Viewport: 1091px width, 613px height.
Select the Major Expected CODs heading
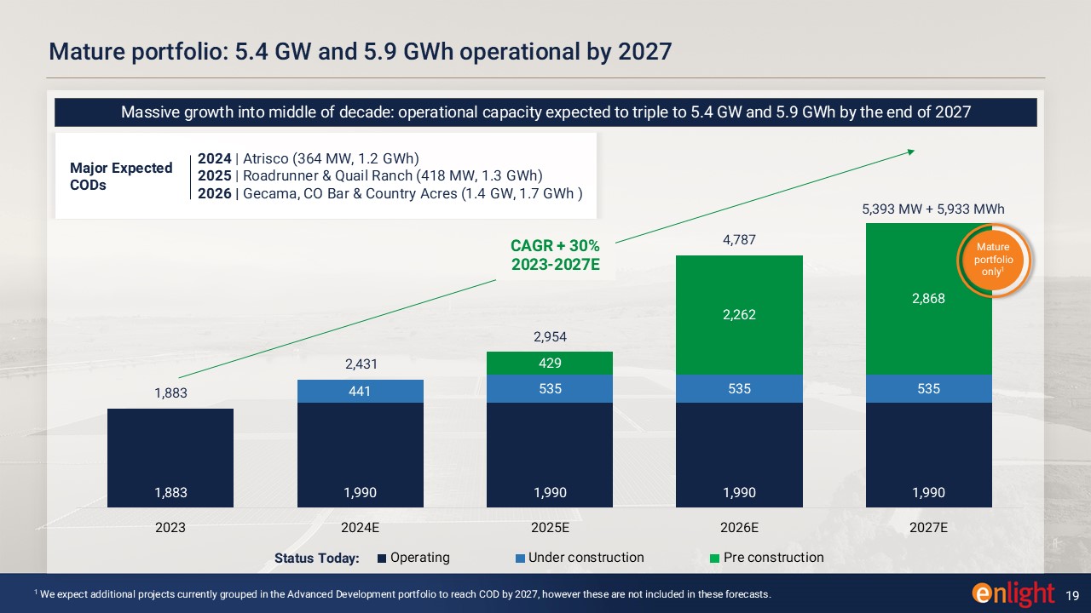121,176
